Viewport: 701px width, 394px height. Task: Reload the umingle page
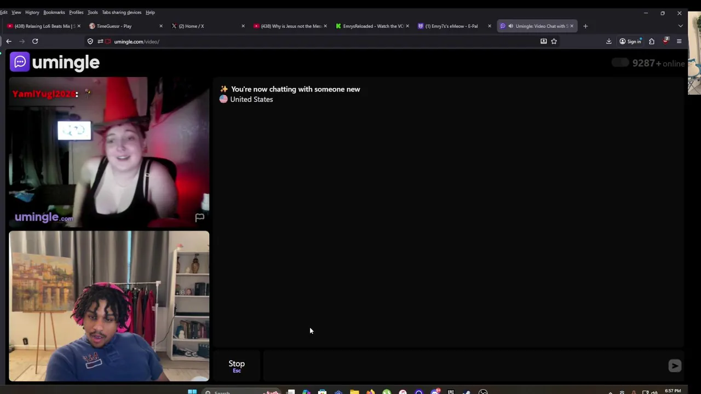[x=35, y=41]
